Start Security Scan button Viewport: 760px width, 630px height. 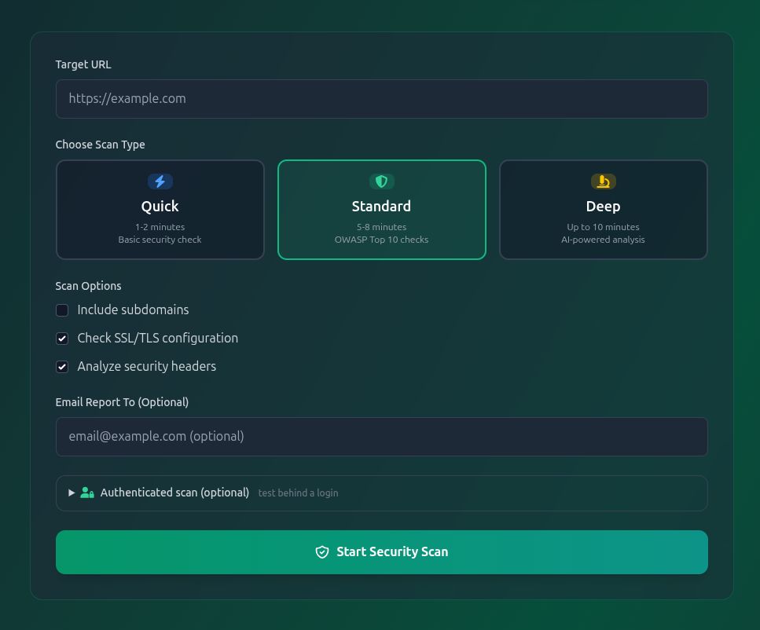tap(381, 552)
